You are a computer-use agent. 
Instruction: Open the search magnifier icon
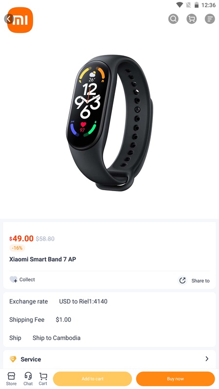pos(173,19)
